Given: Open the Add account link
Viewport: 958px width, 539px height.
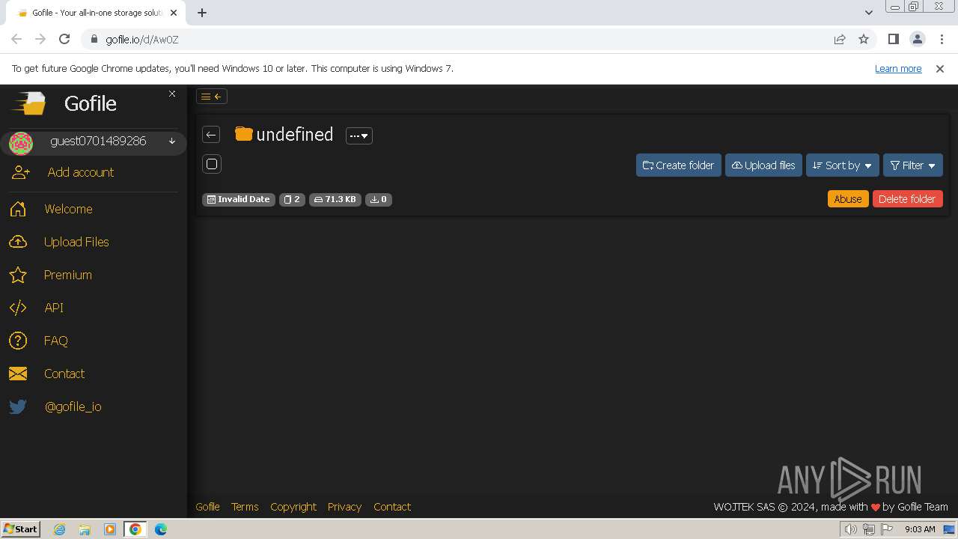Looking at the screenshot, I should click(x=81, y=172).
